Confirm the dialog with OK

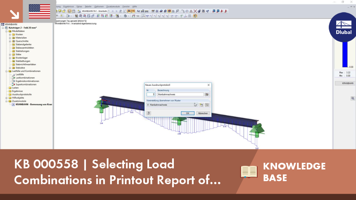[x=187, y=113]
